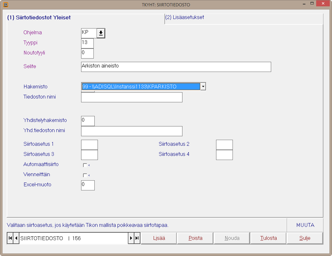Focus the Yhdistelyhakemisto field
Screen dimensions: 332x256
(88, 121)
